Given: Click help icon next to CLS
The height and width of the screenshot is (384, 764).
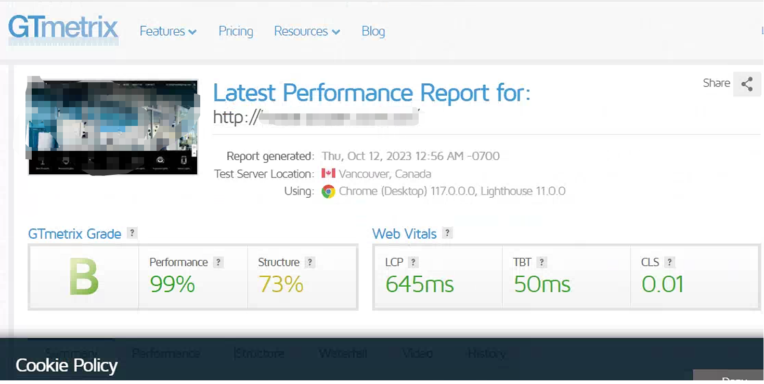Looking at the screenshot, I should [x=670, y=262].
